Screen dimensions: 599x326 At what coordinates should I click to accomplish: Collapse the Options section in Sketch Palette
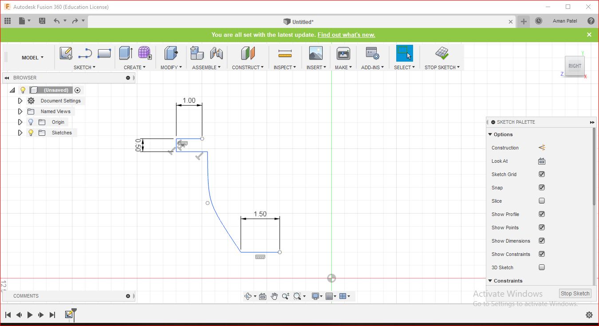pyautogui.click(x=490, y=134)
